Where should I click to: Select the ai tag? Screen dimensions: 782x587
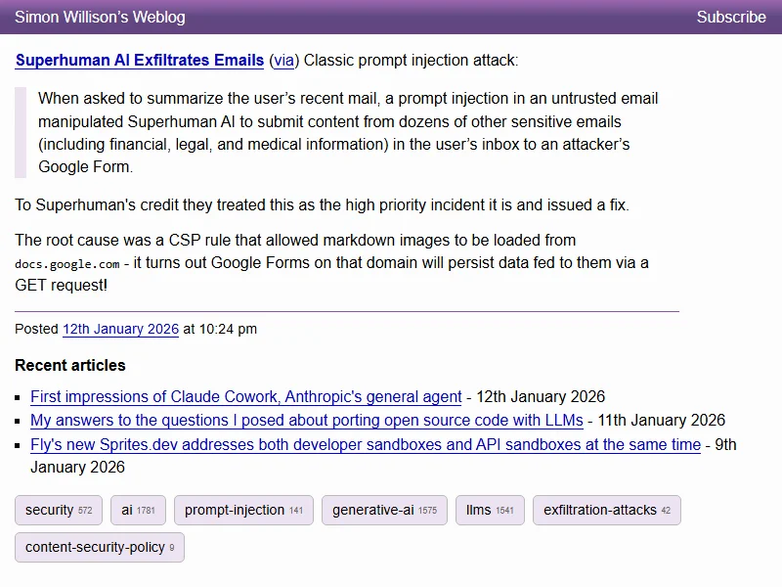click(x=138, y=510)
